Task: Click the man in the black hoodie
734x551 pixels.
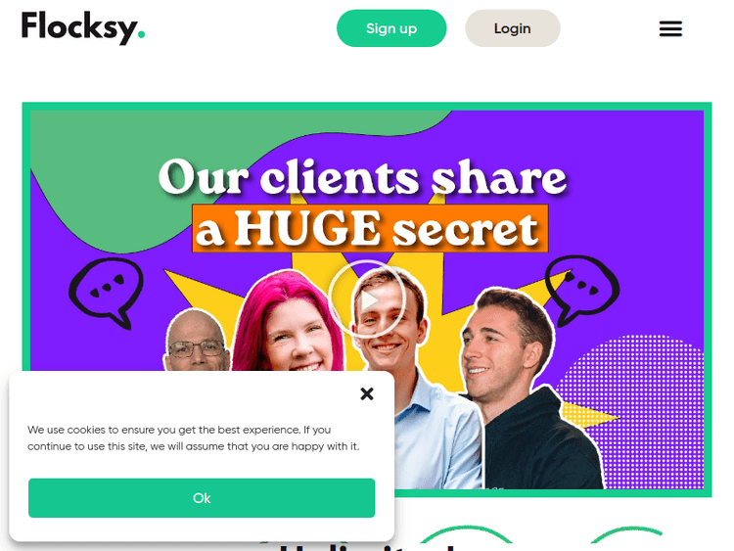Action: 525,389
